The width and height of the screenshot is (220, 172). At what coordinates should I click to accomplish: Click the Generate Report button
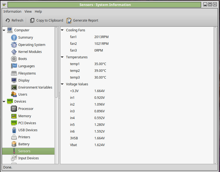[82, 21]
